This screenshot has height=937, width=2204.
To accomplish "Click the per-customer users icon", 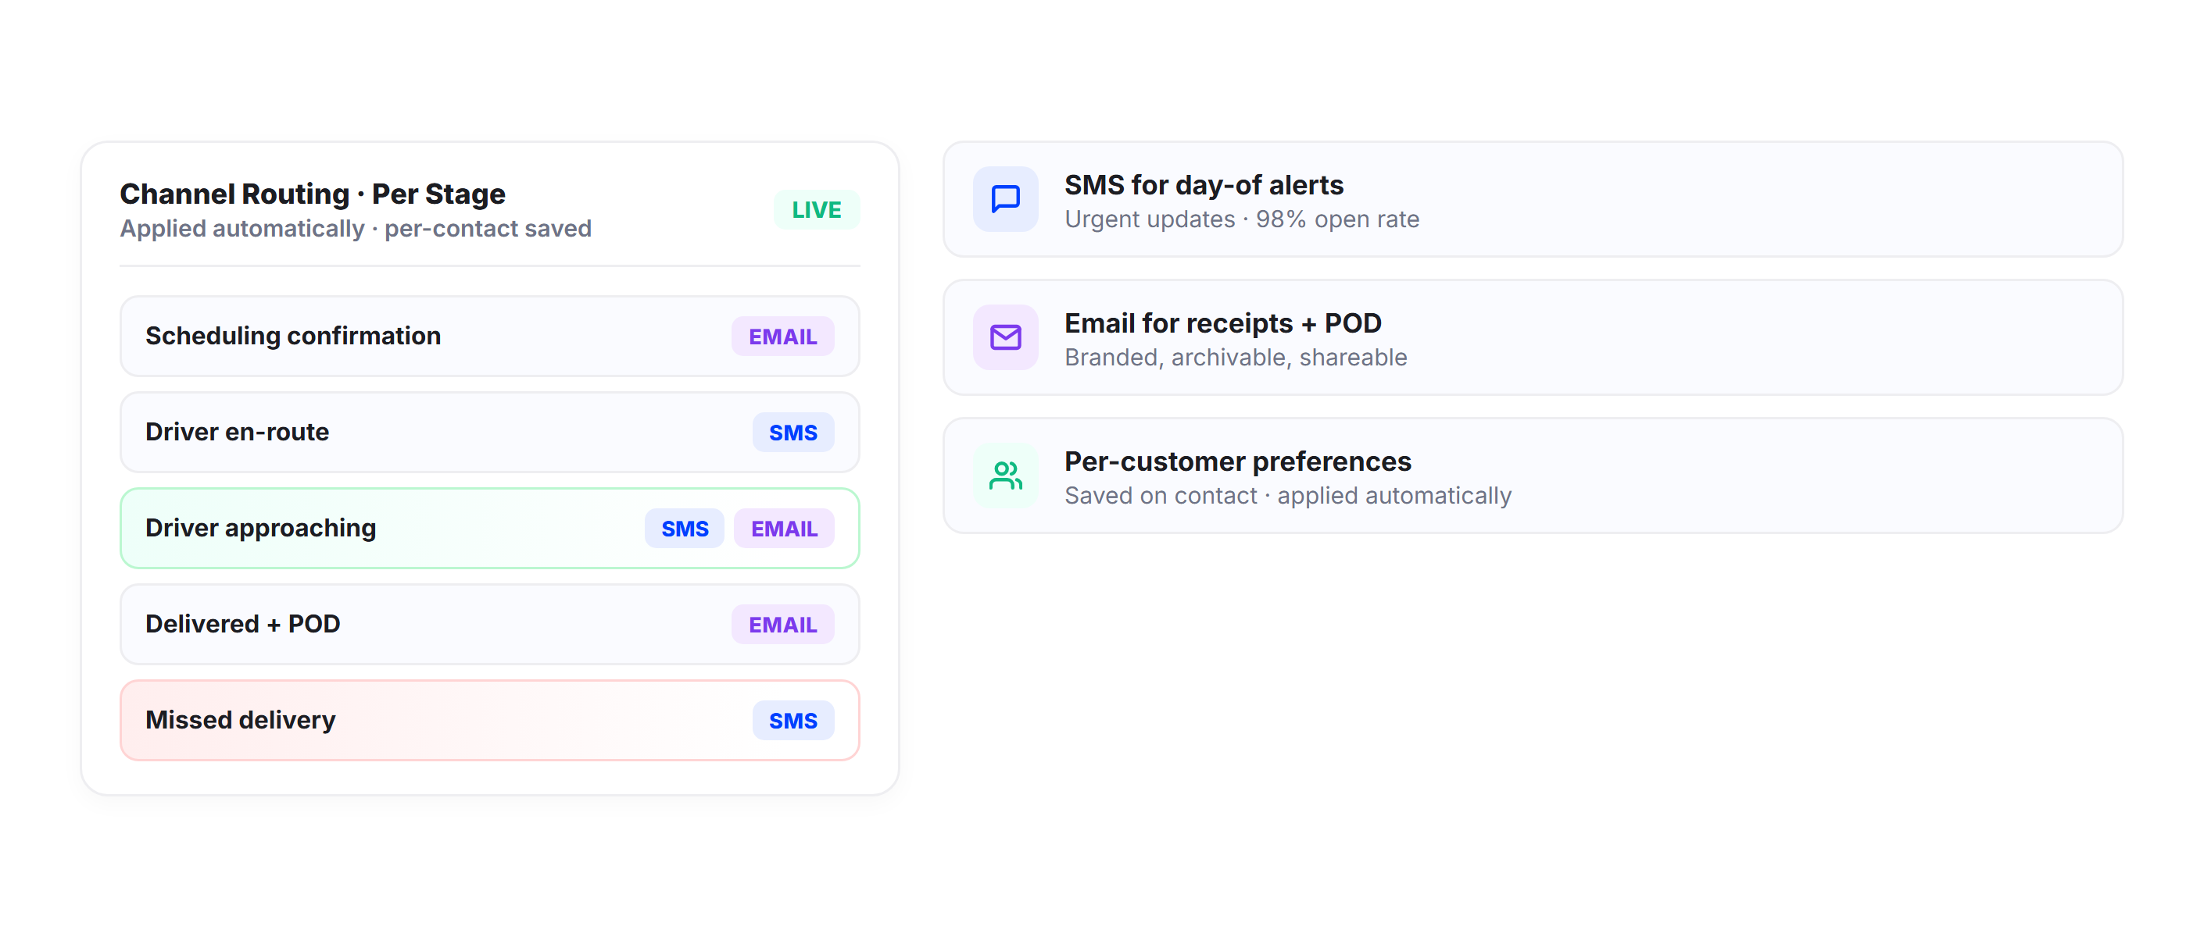I will point(1005,476).
